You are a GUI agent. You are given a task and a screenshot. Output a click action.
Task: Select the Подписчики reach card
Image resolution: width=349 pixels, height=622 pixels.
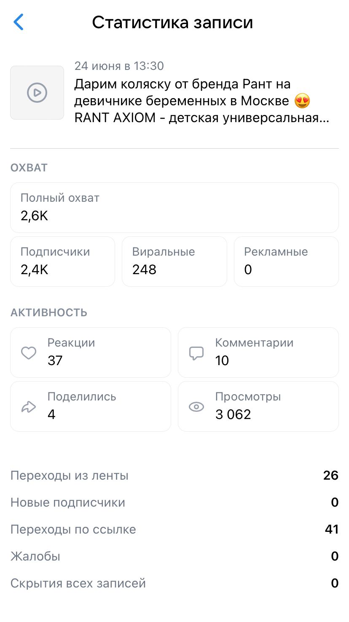(x=62, y=261)
